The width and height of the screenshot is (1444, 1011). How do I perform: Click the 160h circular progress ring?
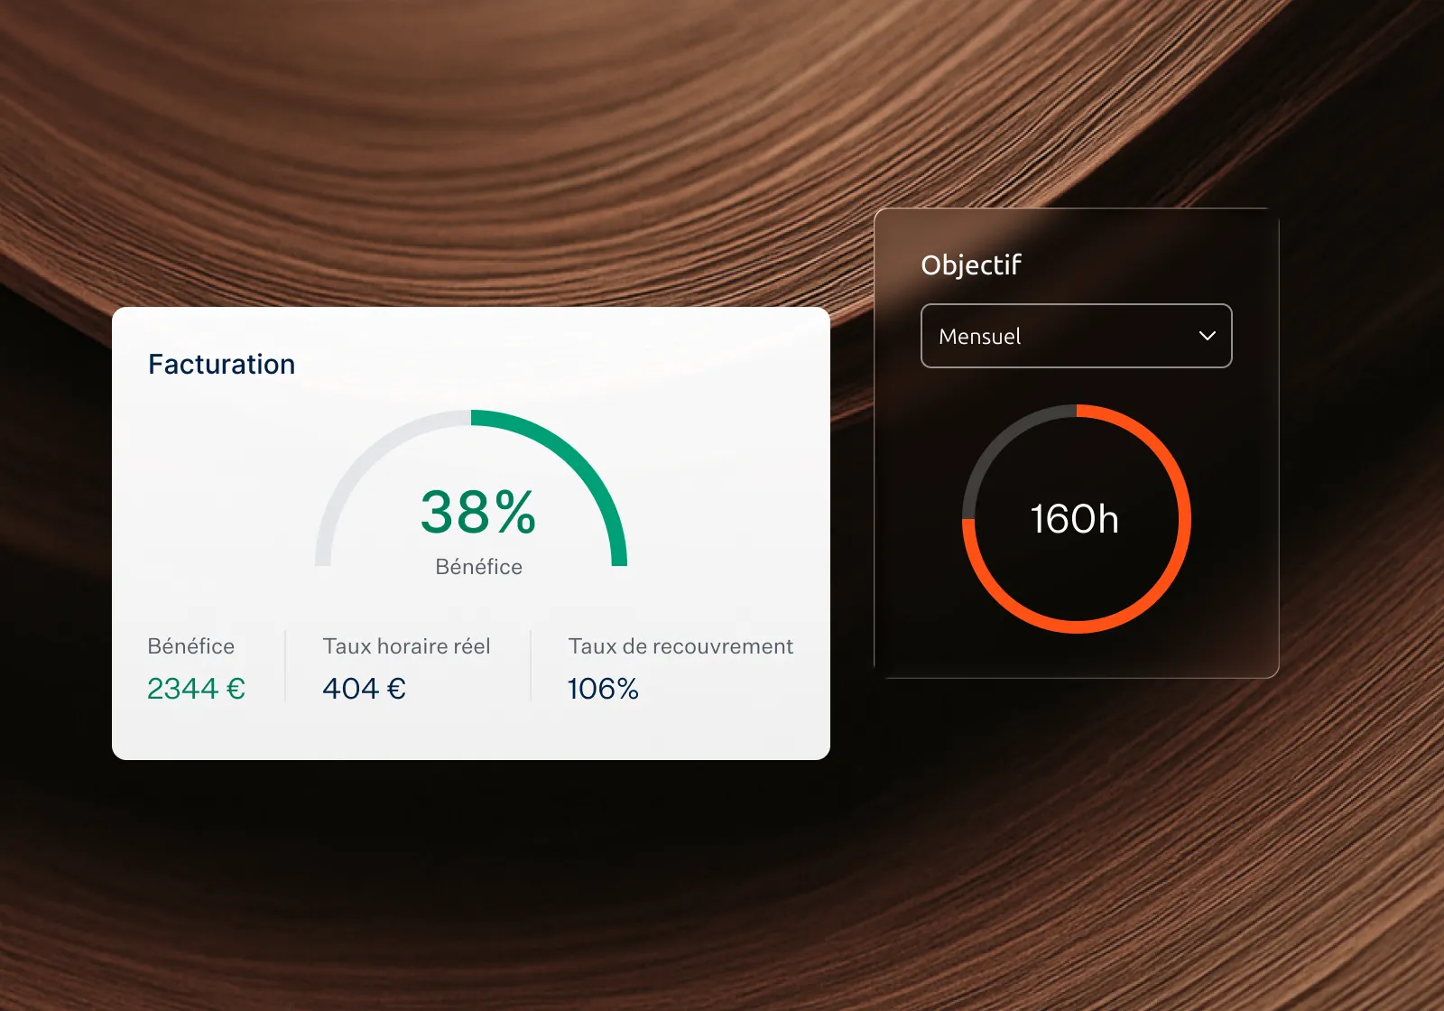[x=1077, y=519]
